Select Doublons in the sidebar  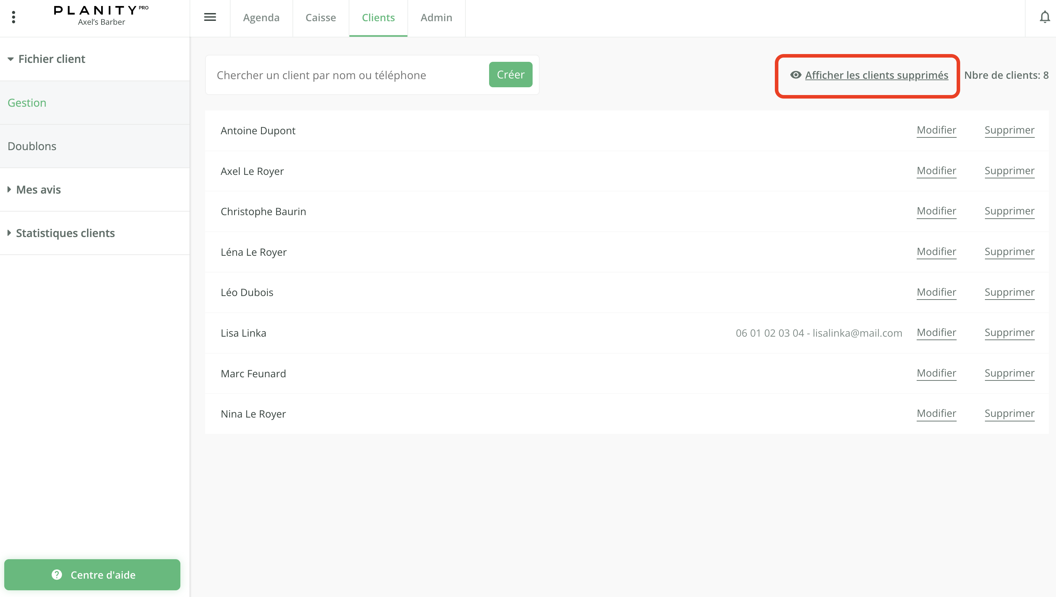click(32, 146)
